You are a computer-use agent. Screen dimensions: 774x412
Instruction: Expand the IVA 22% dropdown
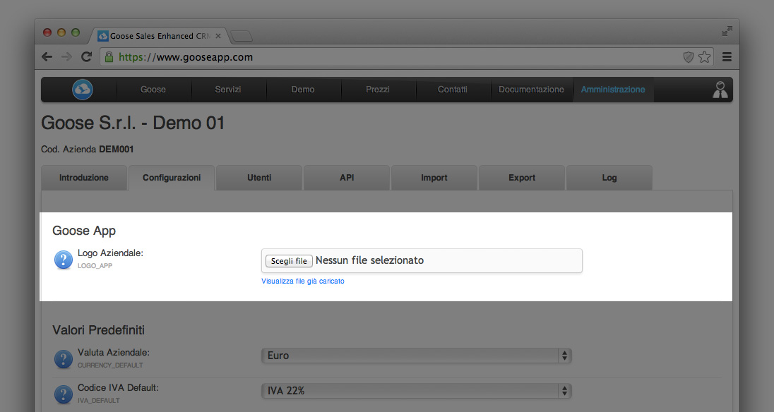click(x=416, y=391)
